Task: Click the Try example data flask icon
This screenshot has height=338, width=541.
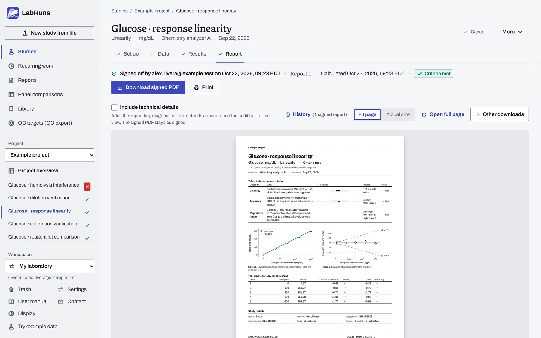Action: click(11, 327)
